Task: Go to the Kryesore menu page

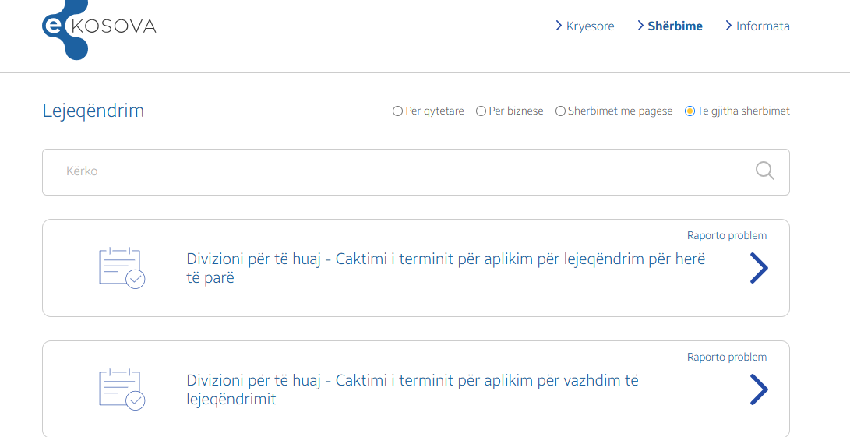Action: 591,26
